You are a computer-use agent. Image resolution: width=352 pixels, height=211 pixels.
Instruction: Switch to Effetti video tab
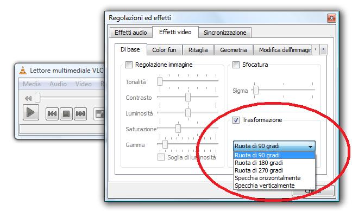coord(175,32)
